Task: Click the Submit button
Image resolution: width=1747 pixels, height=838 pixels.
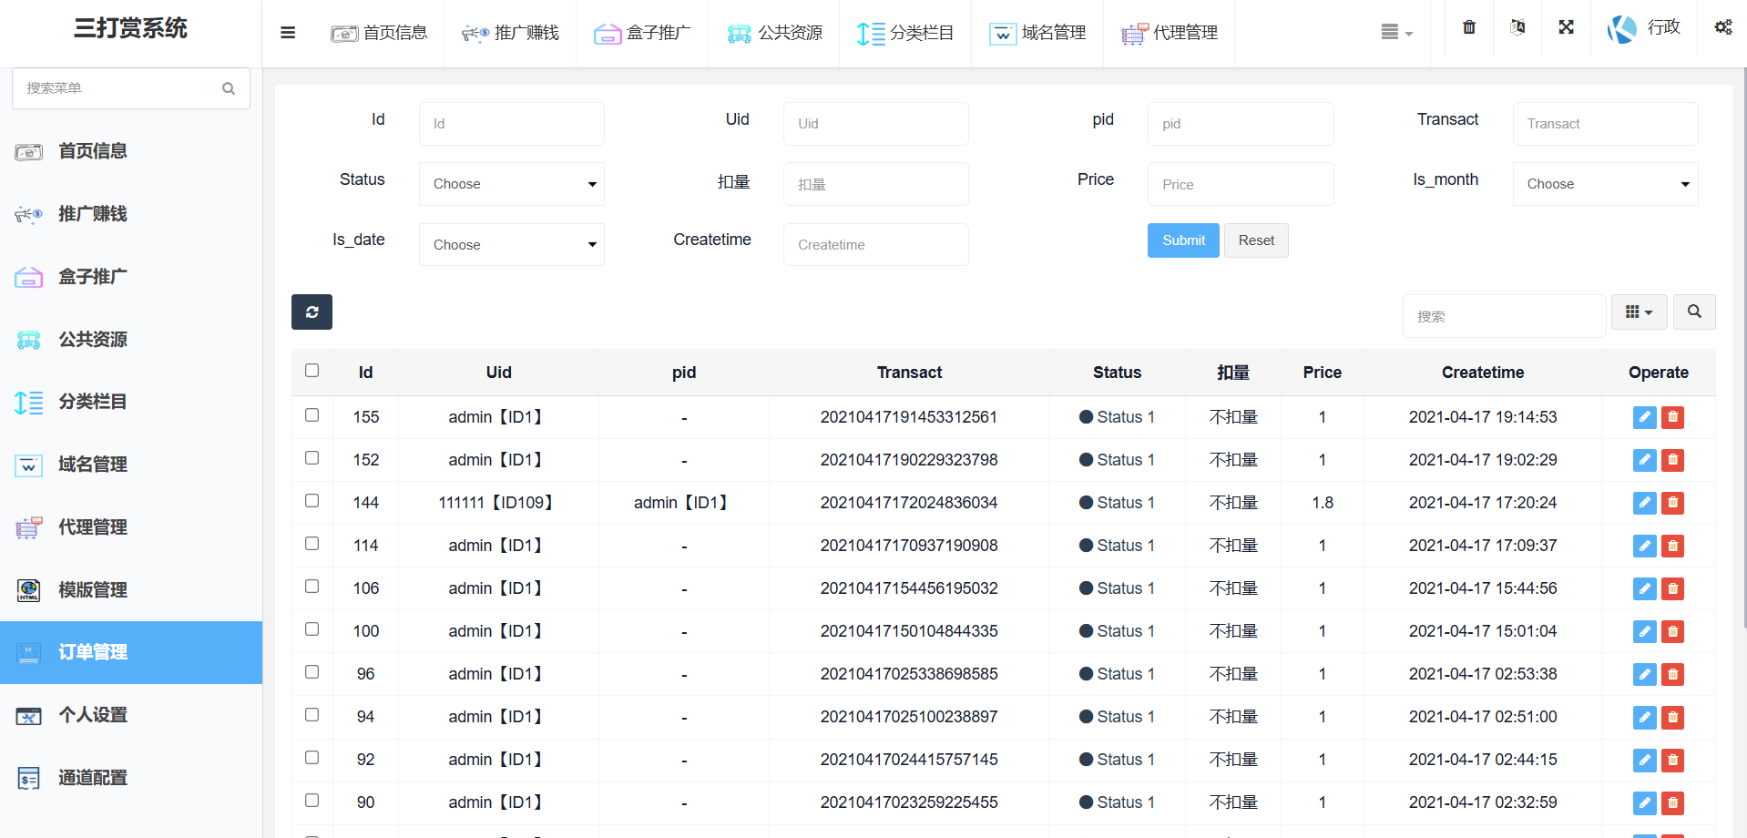Action: click(x=1182, y=240)
